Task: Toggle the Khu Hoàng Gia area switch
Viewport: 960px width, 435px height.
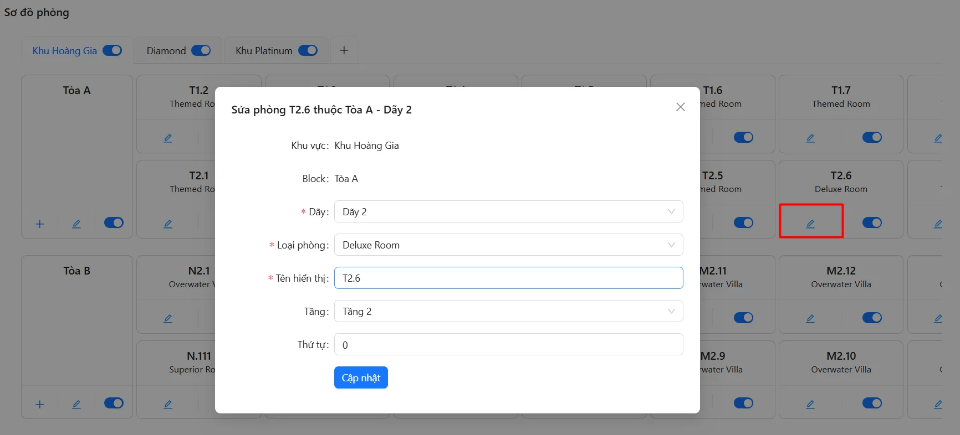Action: pos(113,50)
